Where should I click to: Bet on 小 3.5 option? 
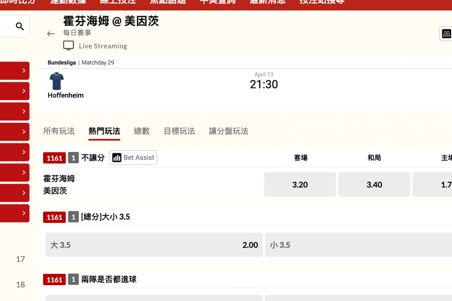point(358,245)
